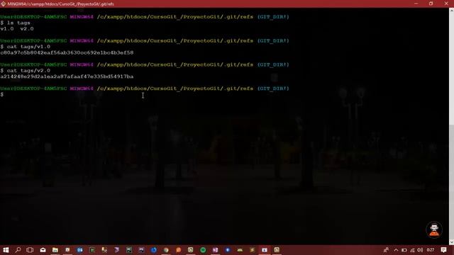Open the volume control icon

(420, 250)
